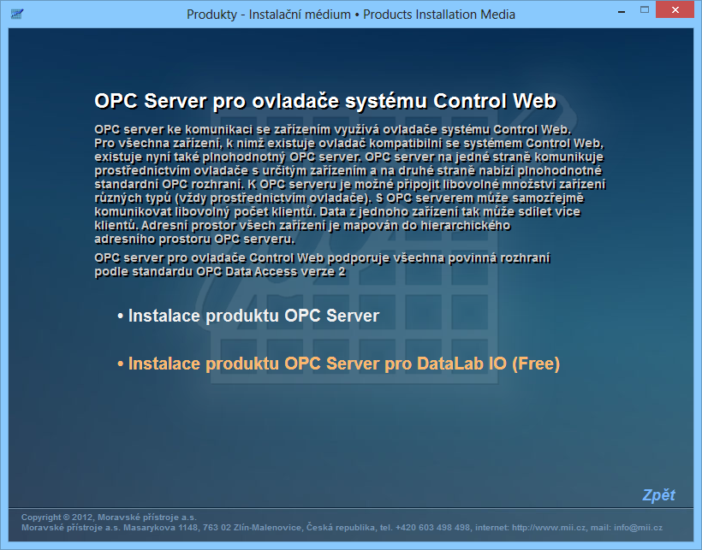Click the first line of the OPC server description paragraph
The height and width of the screenshot is (550, 702).
click(x=324, y=129)
